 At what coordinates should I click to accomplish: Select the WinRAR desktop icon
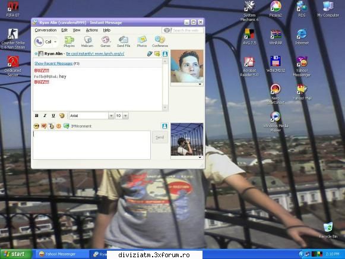(276, 37)
